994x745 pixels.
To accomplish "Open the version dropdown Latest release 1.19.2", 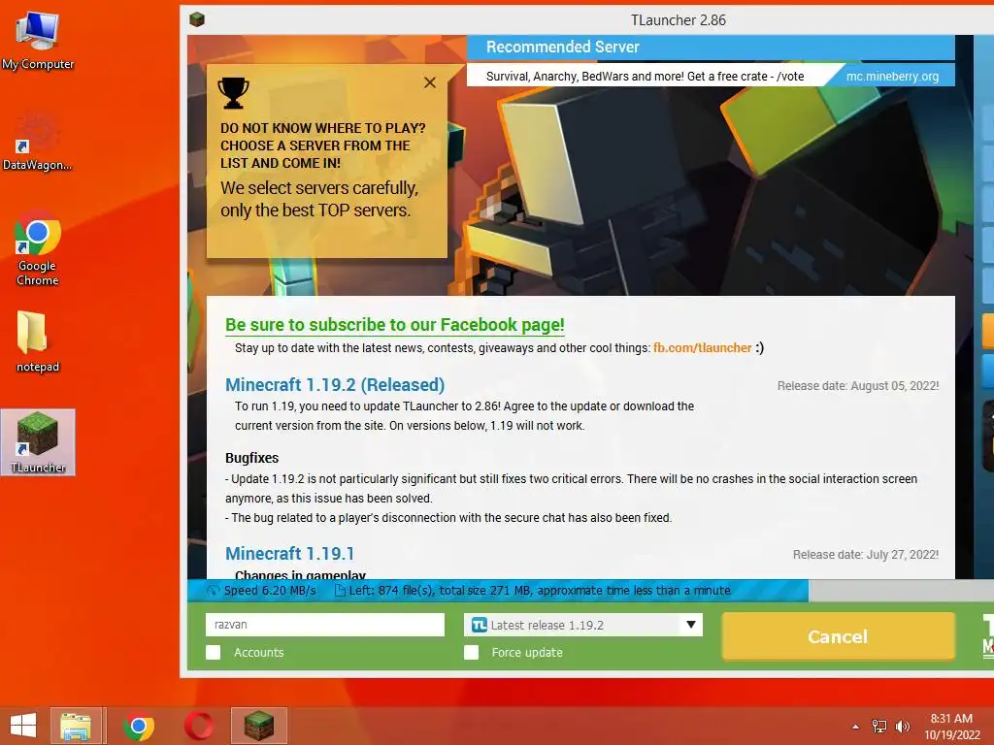I will (583, 625).
